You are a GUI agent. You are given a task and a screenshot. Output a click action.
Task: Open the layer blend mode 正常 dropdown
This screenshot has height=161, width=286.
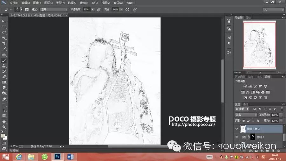point(246,115)
